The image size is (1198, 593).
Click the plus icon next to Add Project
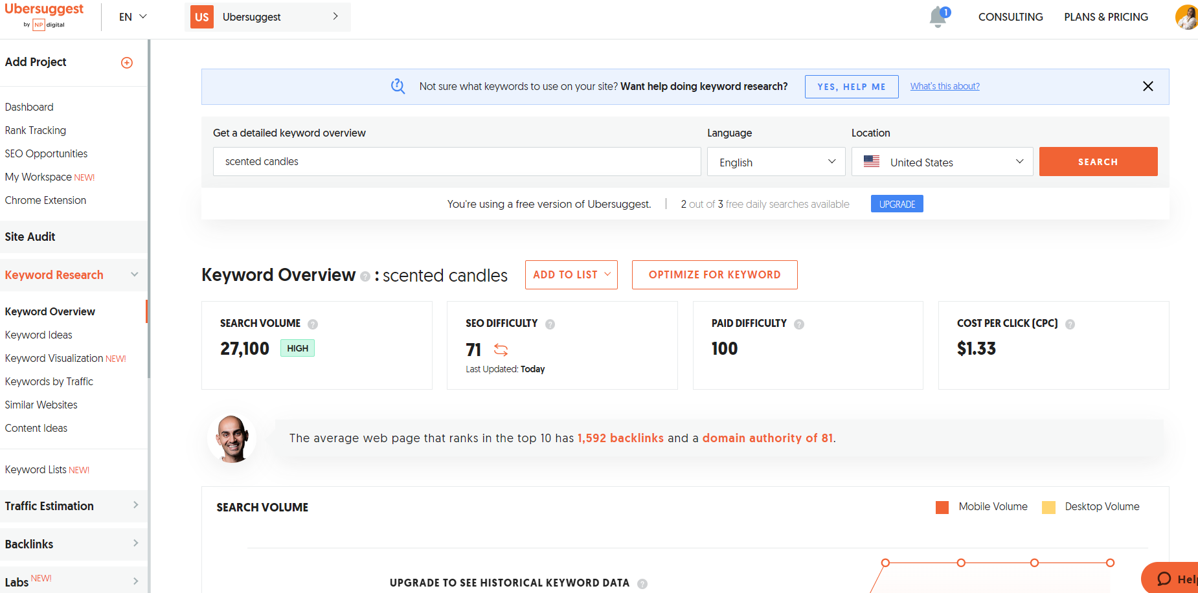click(x=127, y=63)
